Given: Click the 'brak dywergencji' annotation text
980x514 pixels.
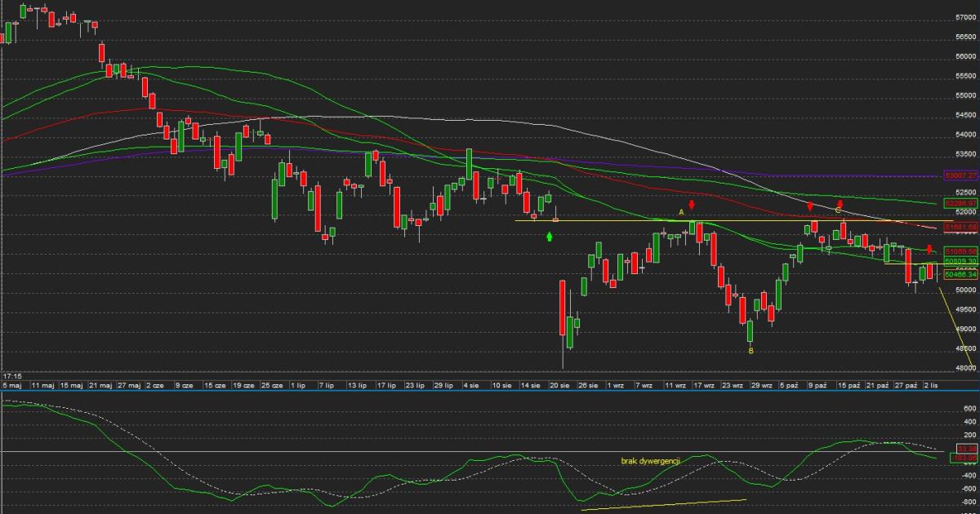Looking at the screenshot, I should click(x=651, y=461).
